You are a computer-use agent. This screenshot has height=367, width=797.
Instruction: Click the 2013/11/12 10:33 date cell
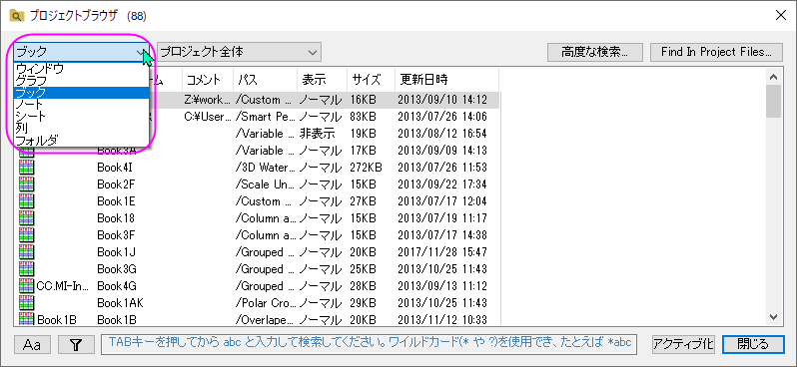[442, 320]
